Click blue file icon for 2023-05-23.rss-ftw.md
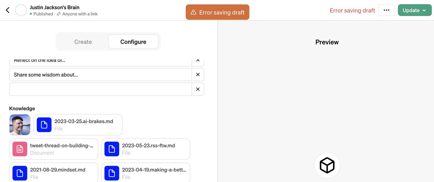 pos(112,149)
